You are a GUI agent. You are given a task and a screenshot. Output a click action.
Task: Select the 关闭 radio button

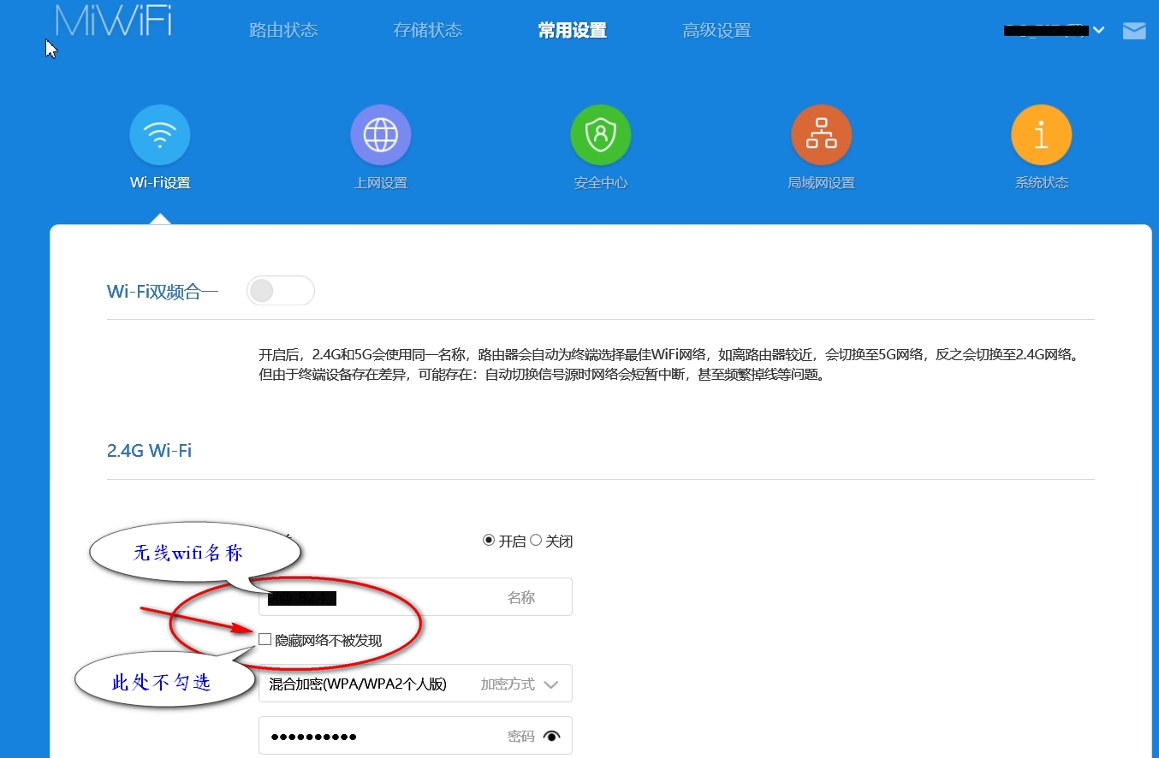(536, 541)
